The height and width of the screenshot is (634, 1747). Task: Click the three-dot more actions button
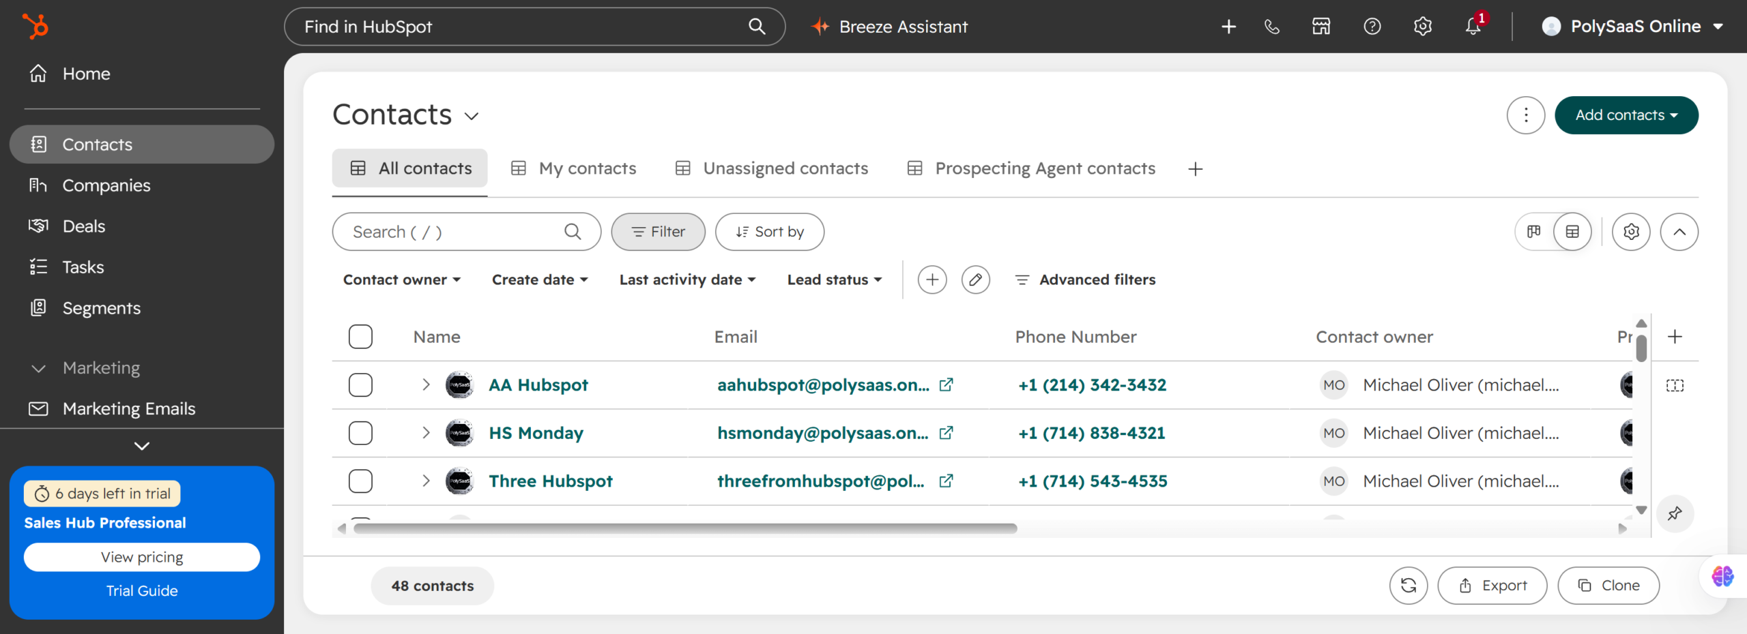[x=1526, y=115]
